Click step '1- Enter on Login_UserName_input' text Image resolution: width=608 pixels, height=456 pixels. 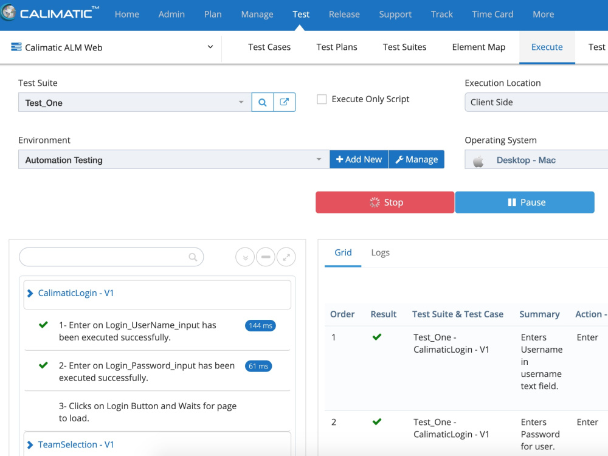[x=137, y=331]
